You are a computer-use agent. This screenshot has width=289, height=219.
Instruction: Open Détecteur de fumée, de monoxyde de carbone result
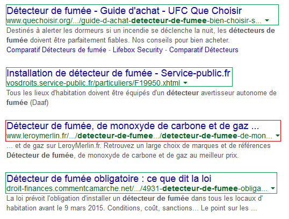(x=133, y=126)
